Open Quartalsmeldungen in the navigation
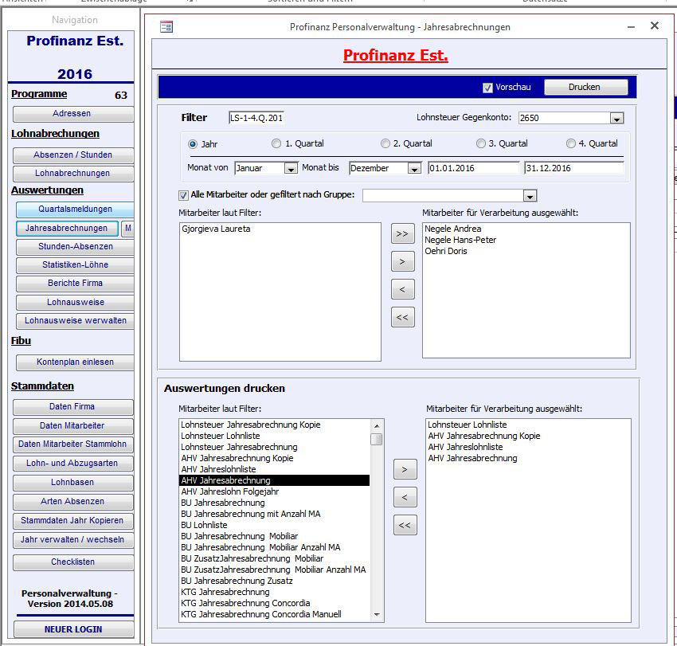The width and height of the screenshot is (677, 646). [75, 209]
